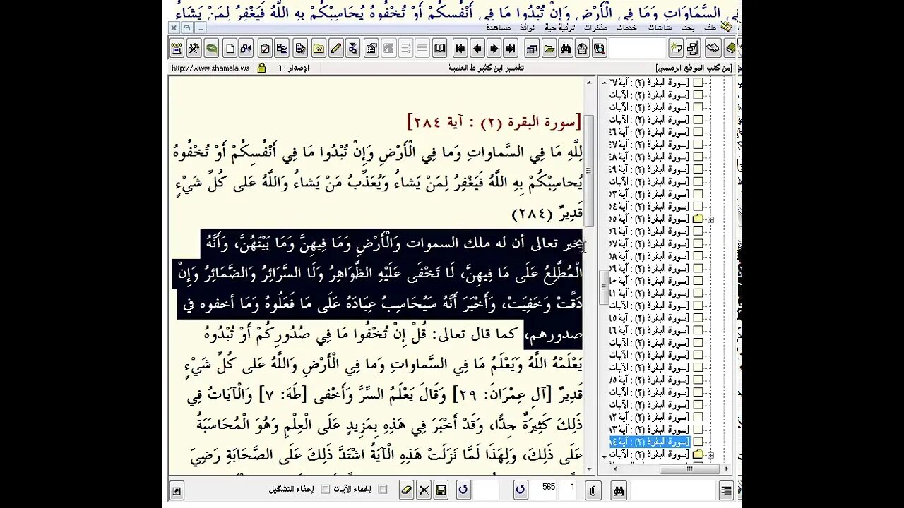Click the binoculars search icon in top toolbar
Viewport: 904px width, 508px height.
pyautogui.click(x=566, y=49)
